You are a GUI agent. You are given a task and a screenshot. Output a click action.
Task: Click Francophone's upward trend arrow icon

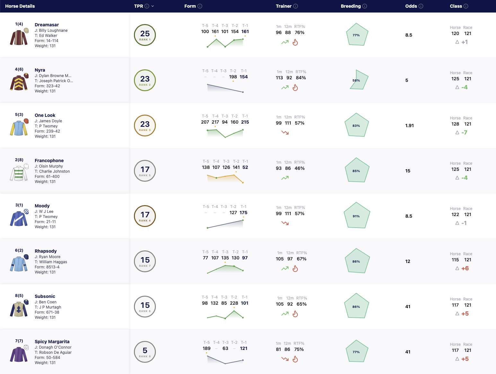tap(285, 178)
